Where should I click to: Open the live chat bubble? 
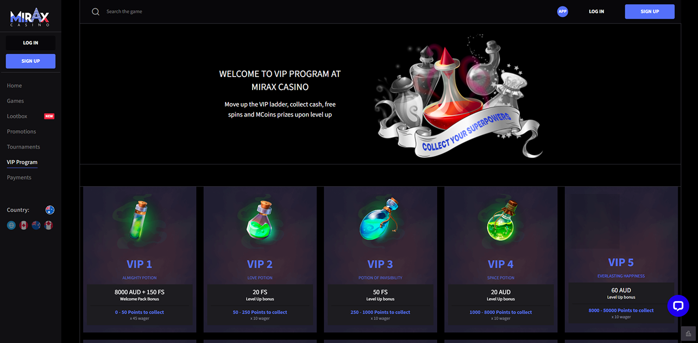(678, 306)
